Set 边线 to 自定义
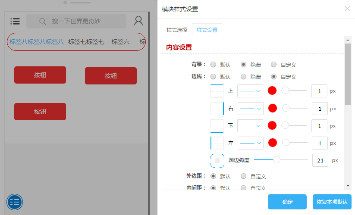This screenshot has height=215, width=355. [273, 77]
